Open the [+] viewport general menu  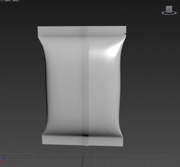[x=1, y=1]
